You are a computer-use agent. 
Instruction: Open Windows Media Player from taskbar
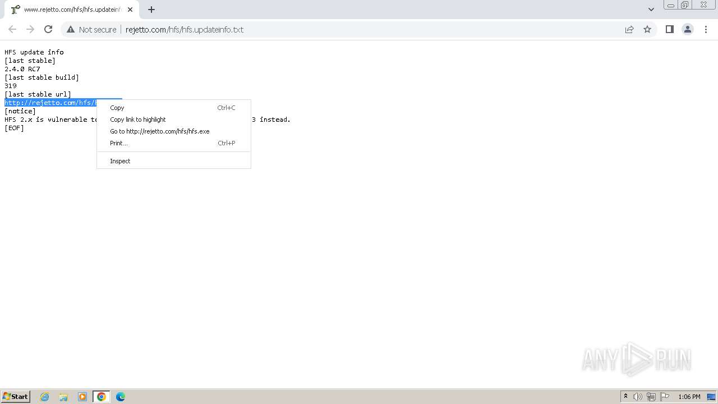[82, 397]
